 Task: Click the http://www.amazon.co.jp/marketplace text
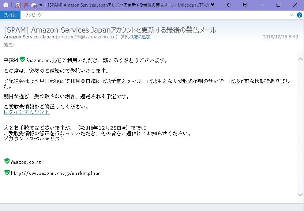point(56,173)
